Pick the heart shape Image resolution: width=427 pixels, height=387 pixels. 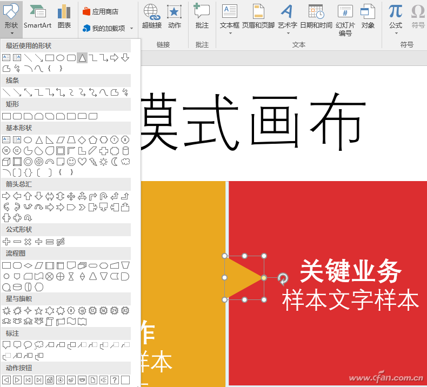82,162
